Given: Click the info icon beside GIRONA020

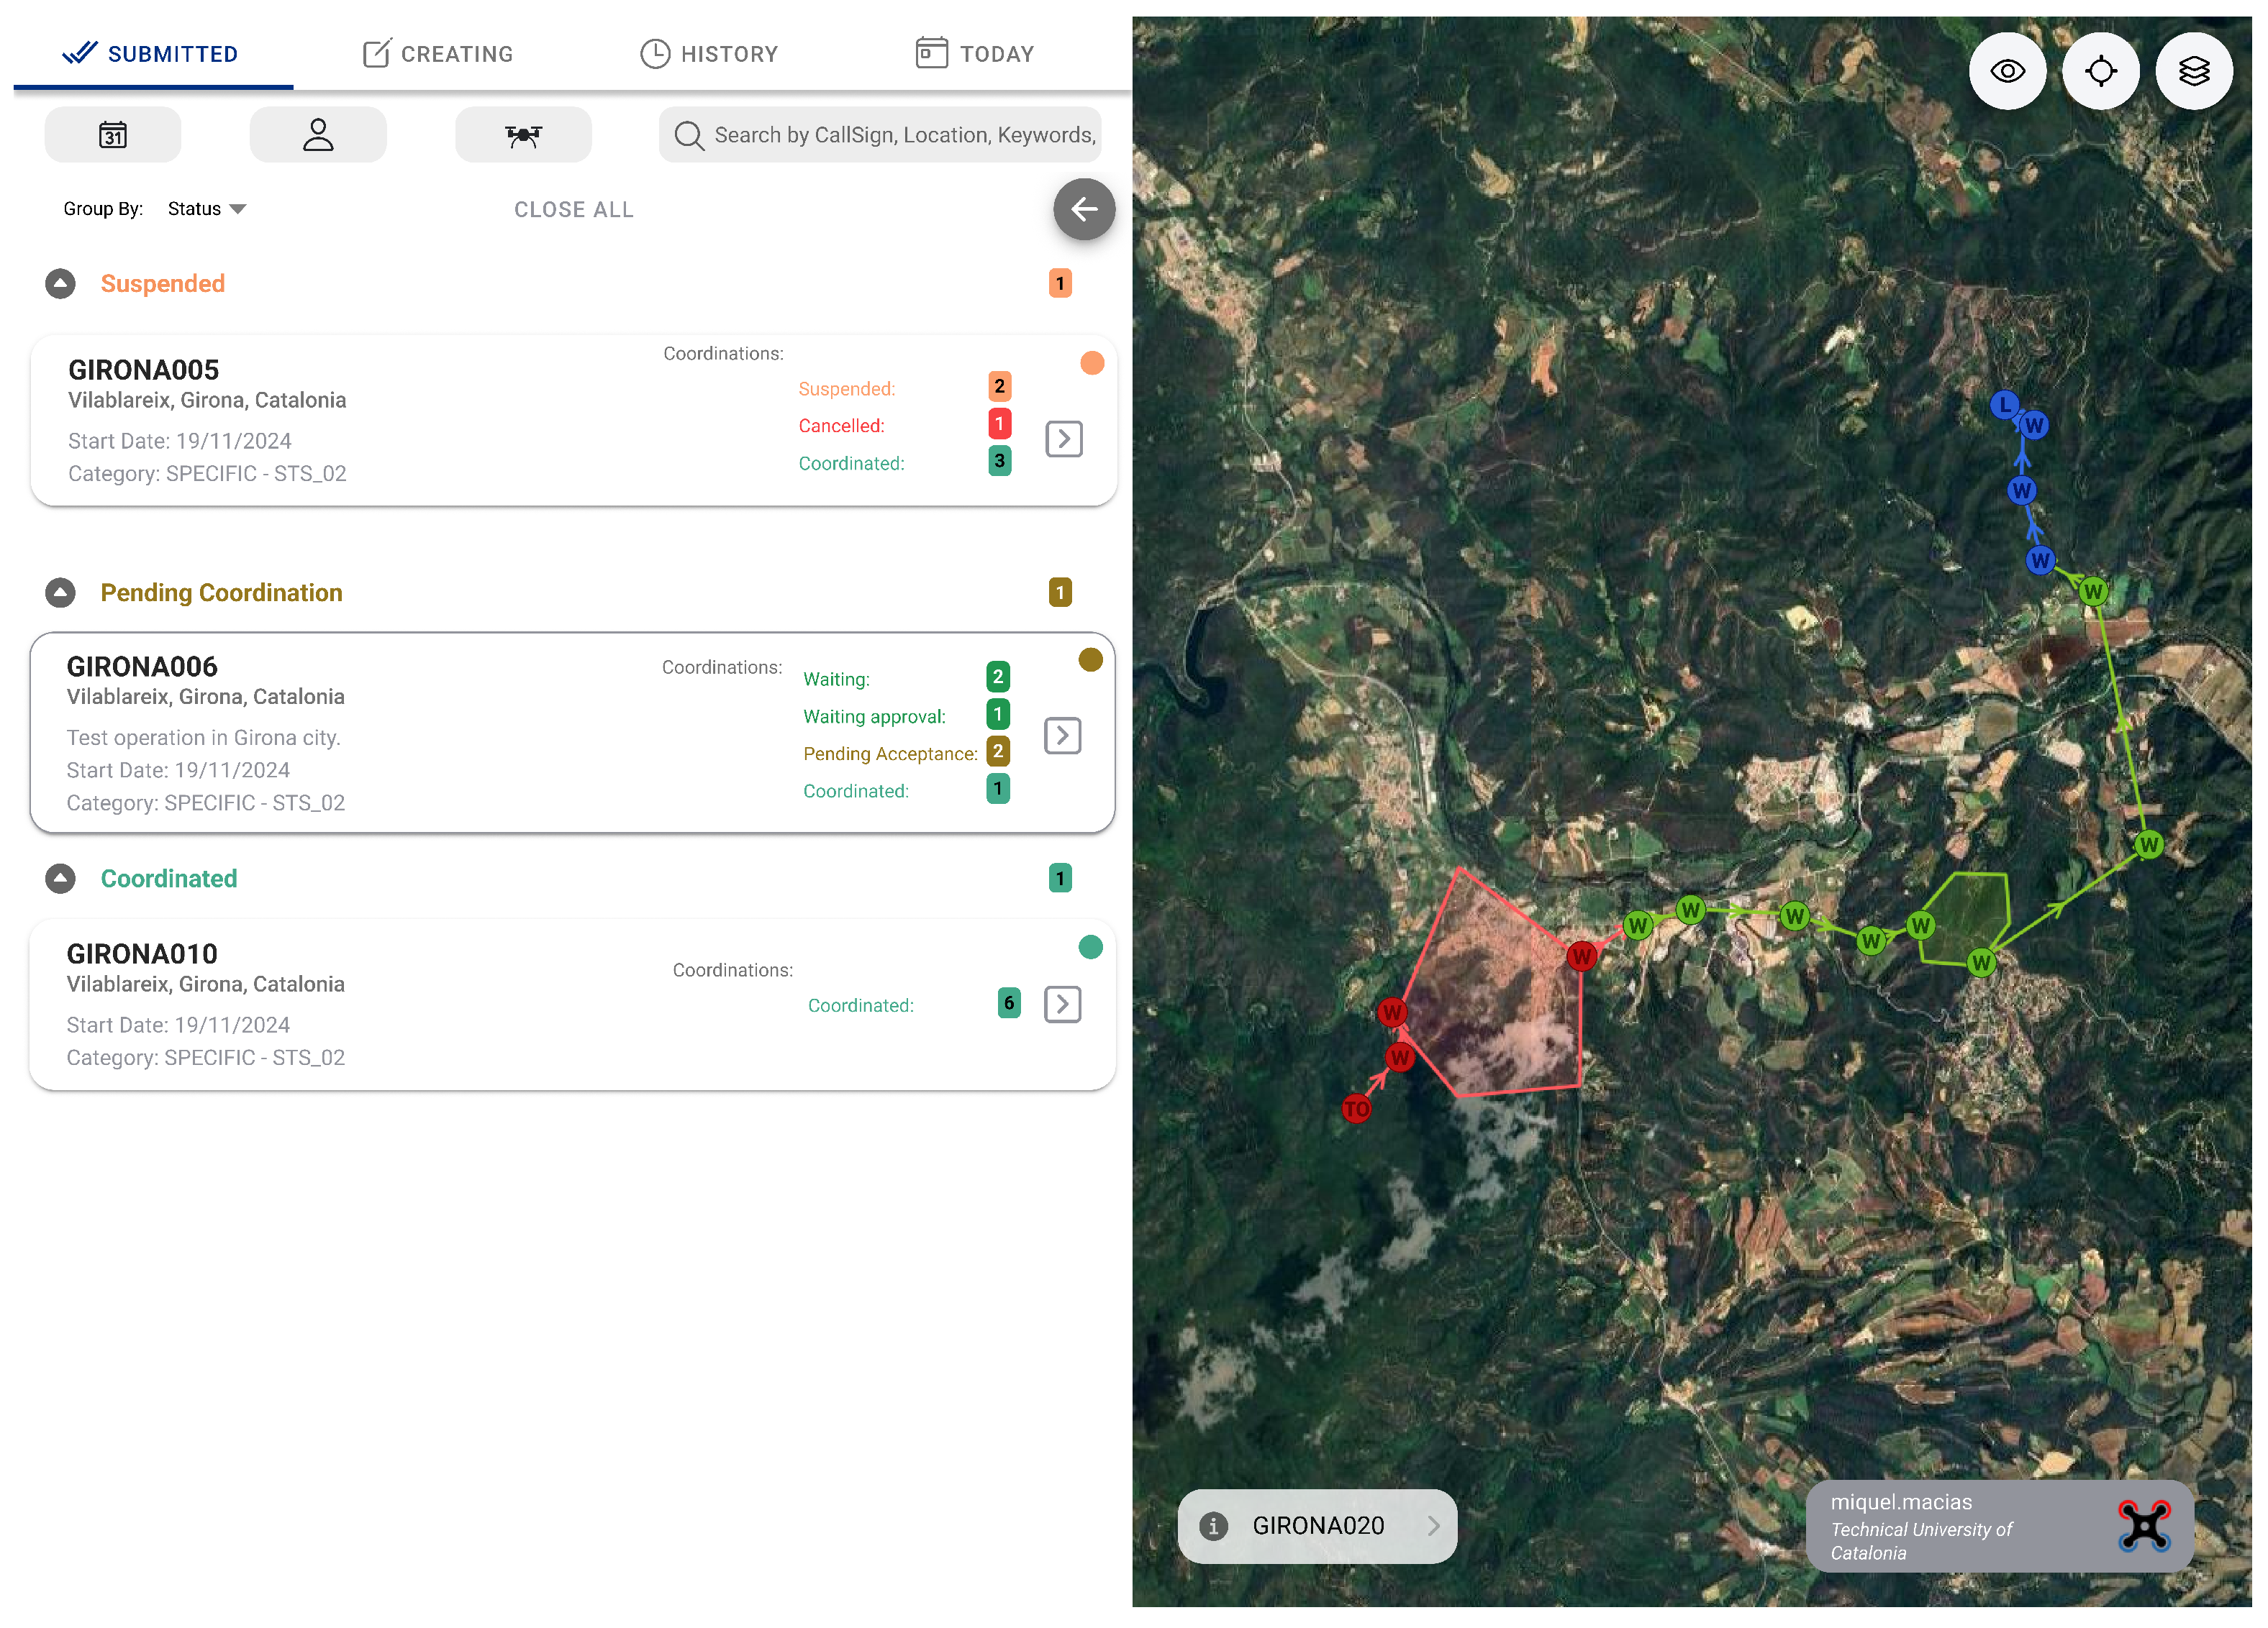Looking at the screenshot, I should (x=1213, y=1525).
